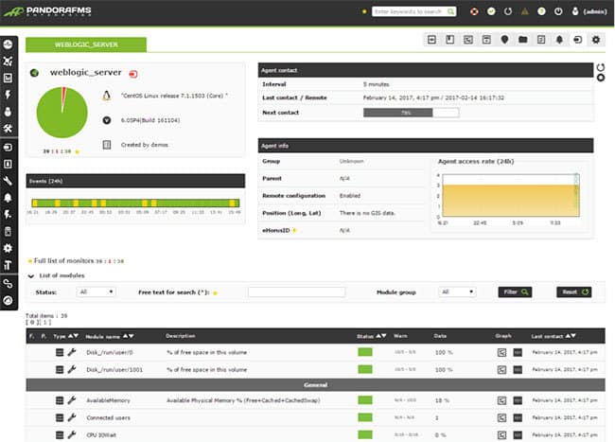This screenshot has width=615, height=442.
Task: Click the "Created by demos" text
Action: coord(145,145)
